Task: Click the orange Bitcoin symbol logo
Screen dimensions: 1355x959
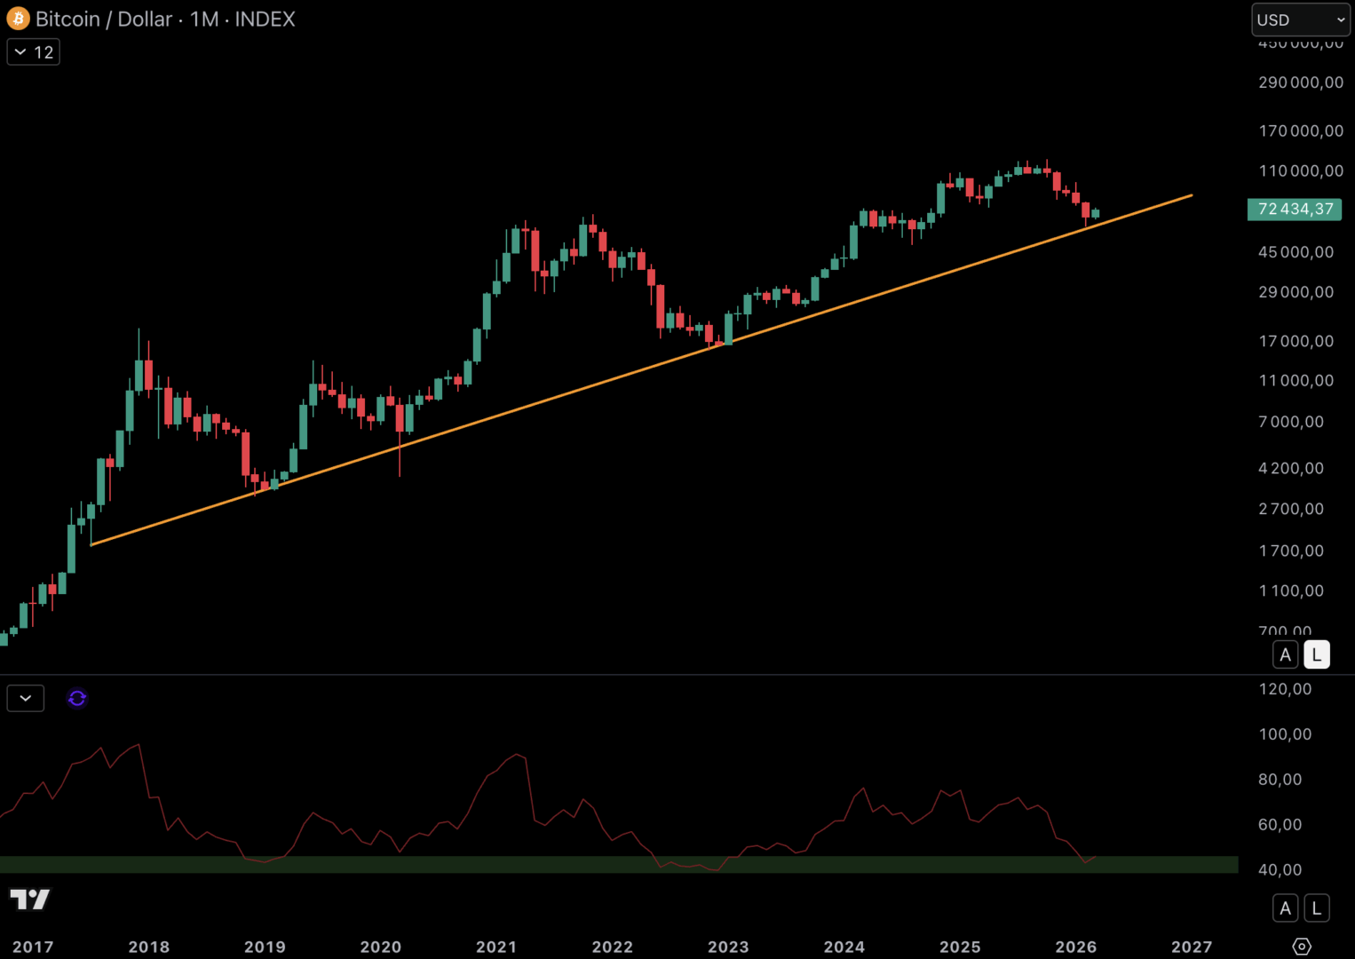Action: [x=18, y=19]
